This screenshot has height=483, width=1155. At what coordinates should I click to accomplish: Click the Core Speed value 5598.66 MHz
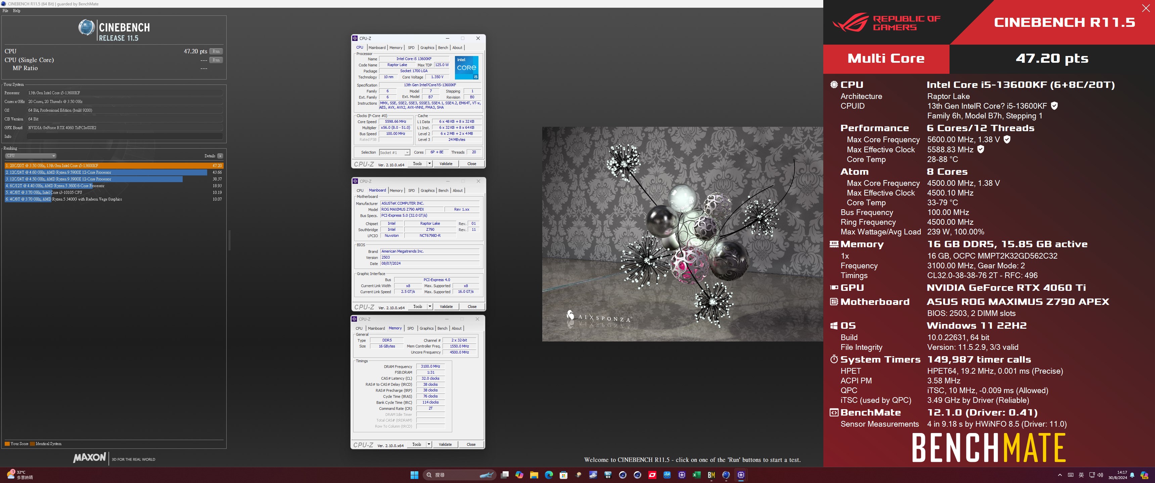tap(395, 121)
